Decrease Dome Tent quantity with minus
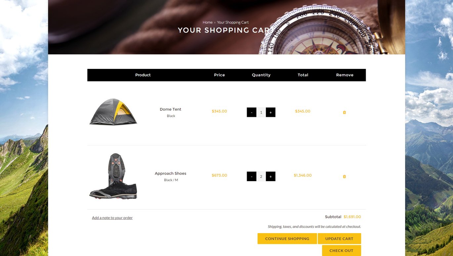 [x=252, y=112]
